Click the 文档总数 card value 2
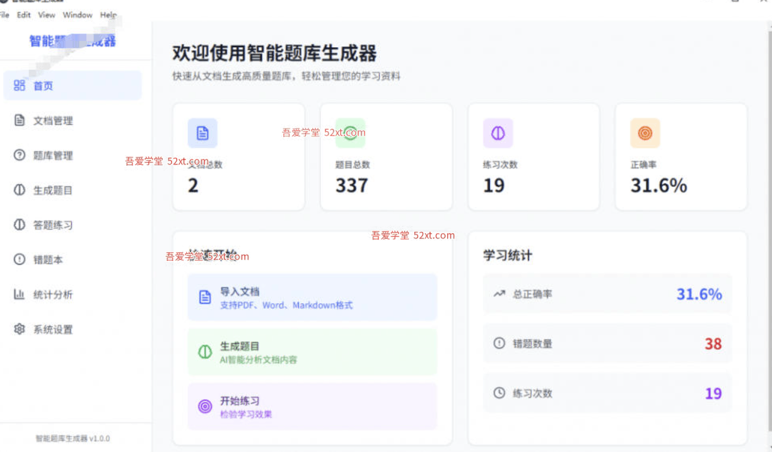Image resolution: width=772 pixels, height=452 pixels. click(193, 185)
